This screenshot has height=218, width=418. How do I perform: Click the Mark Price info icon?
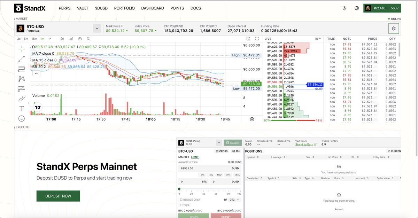coord(122,26)
